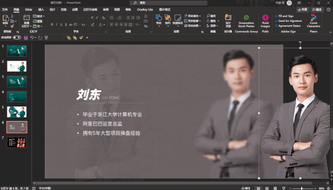
Task: Open the OneKey Lite tab
Action: click(145, 9)
